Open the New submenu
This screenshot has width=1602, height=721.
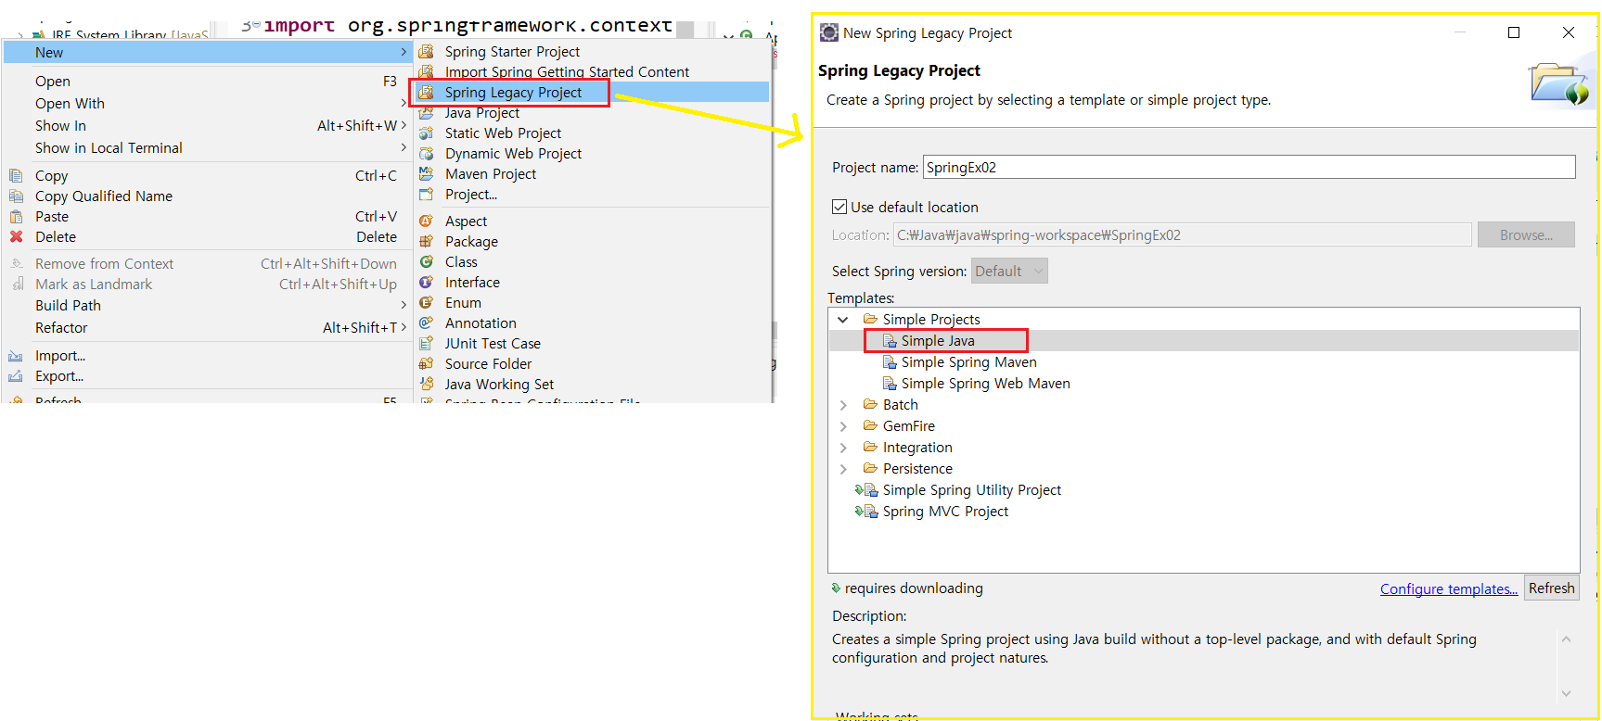207,52
